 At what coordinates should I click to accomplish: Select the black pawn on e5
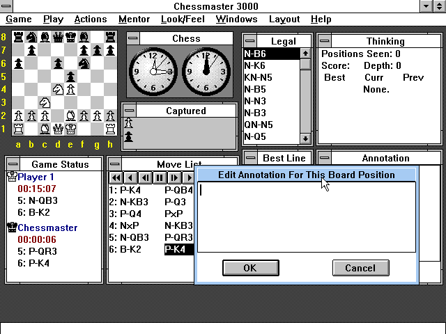(x=71, y=77)
